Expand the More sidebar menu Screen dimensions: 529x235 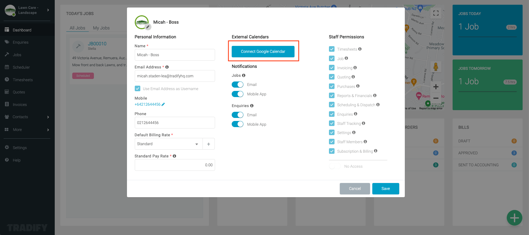[x=48, y=130]
